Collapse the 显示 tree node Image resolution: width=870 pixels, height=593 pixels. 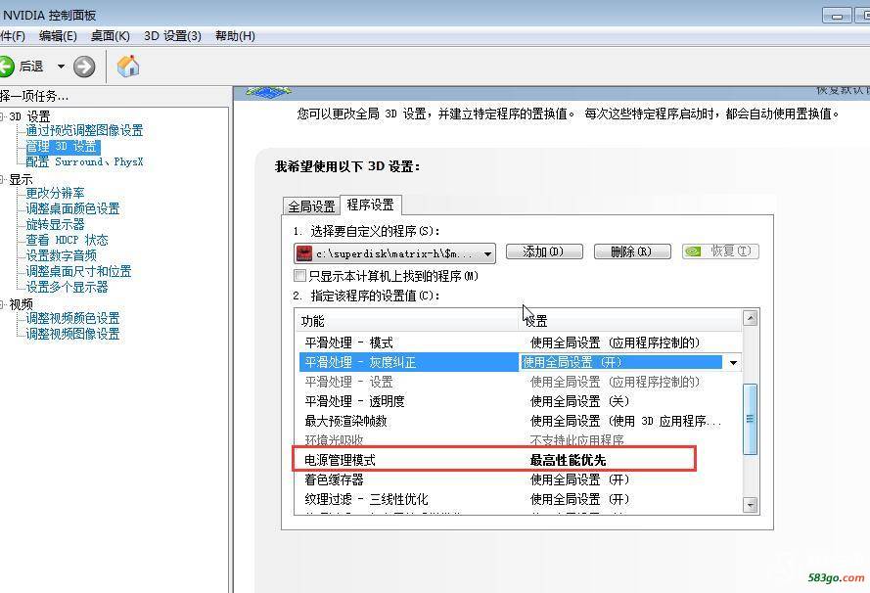click(2, 179)
